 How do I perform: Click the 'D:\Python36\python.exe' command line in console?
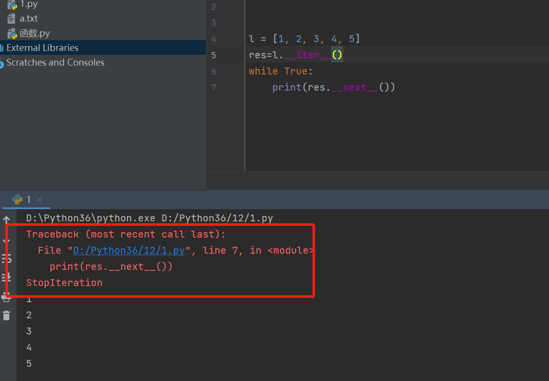click(x=150, y=218)
